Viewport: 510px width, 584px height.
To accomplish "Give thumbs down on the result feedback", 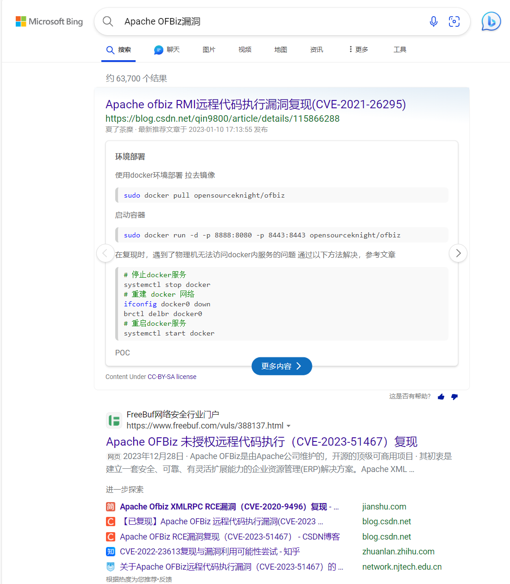I will click(454, 397).
